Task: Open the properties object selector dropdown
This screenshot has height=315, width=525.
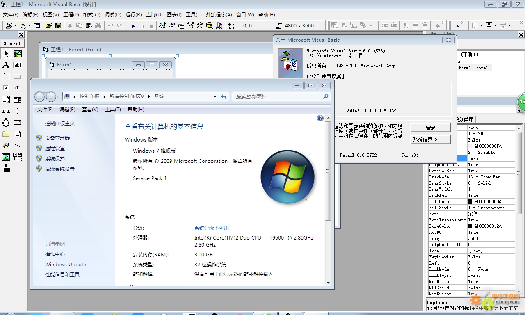Action: pyautogui.click(x=520, y=111)
